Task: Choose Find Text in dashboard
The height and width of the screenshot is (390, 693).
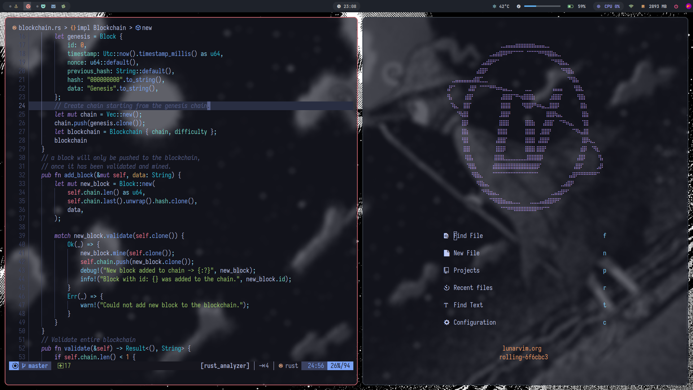Action: (x=468, y=305)
